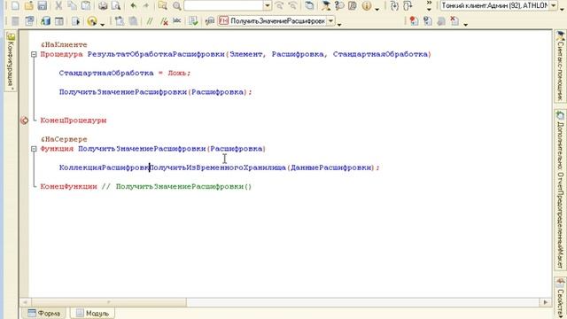Click the Print icon

tap(103, 6)
